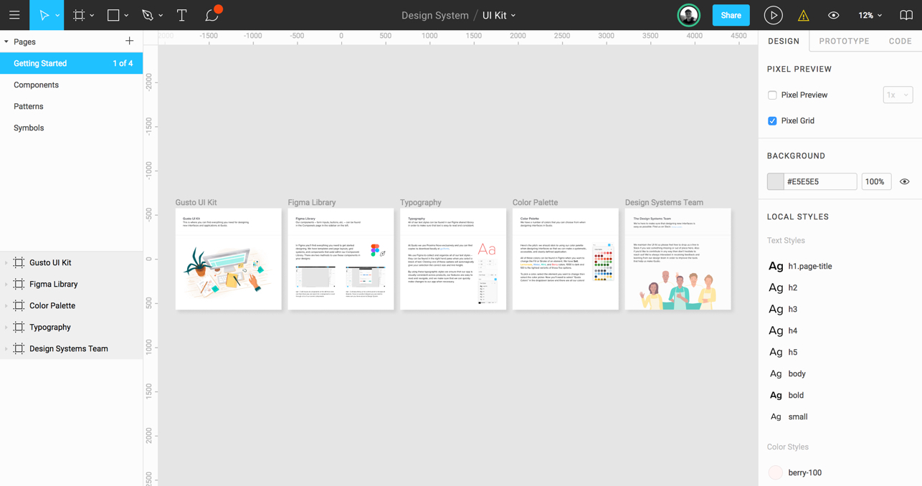Enable the Pixel Preview checkbox
922x486 pixels.
(772, 95)
